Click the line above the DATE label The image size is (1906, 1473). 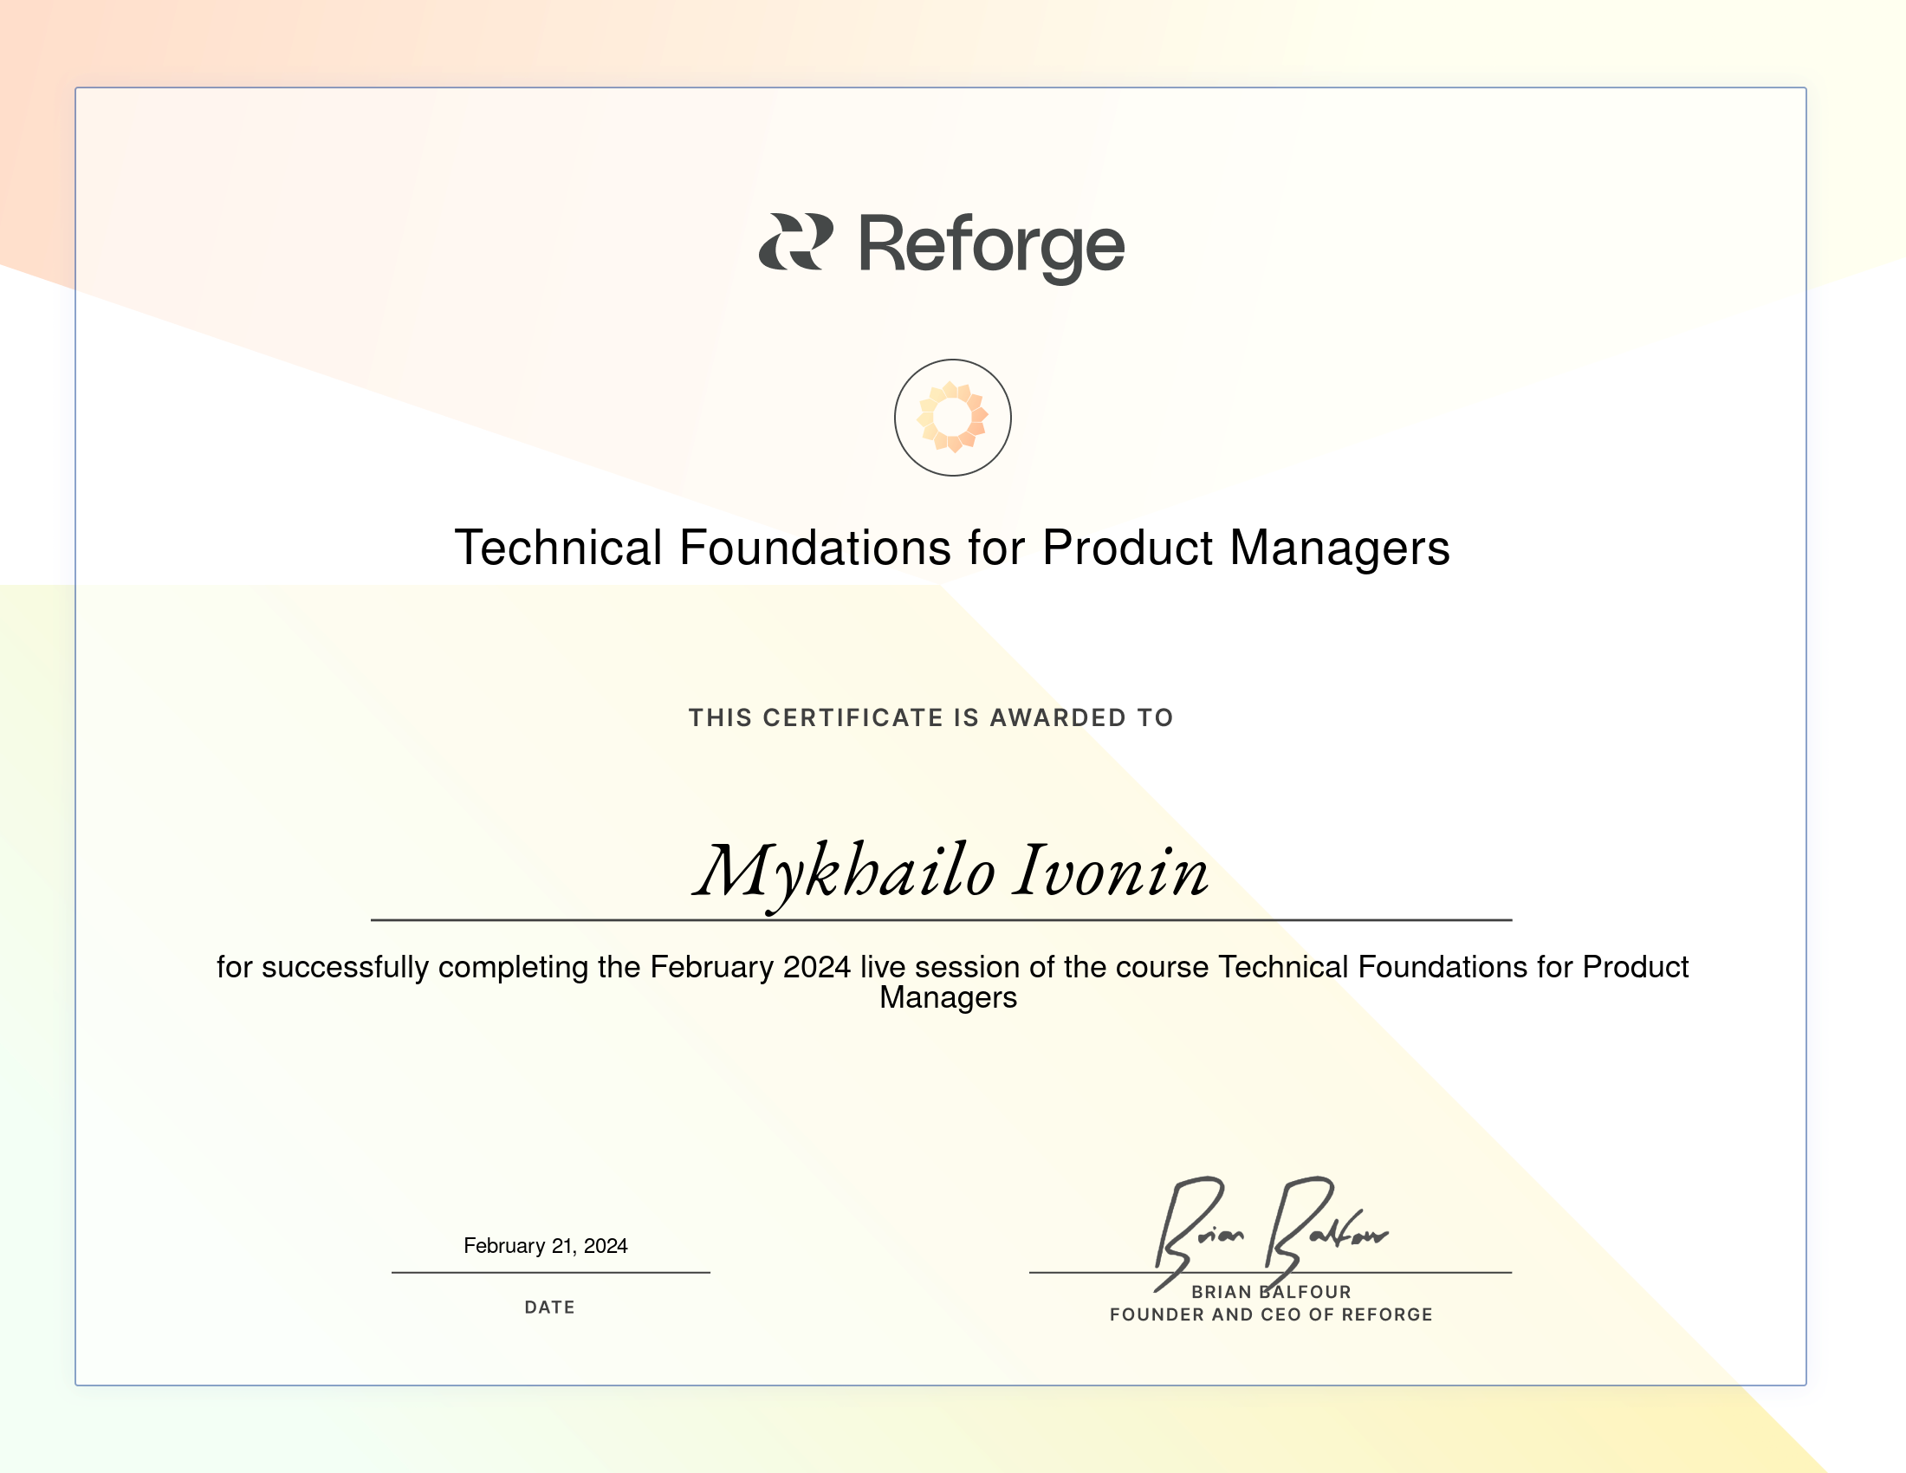[x=550, y=1272]
